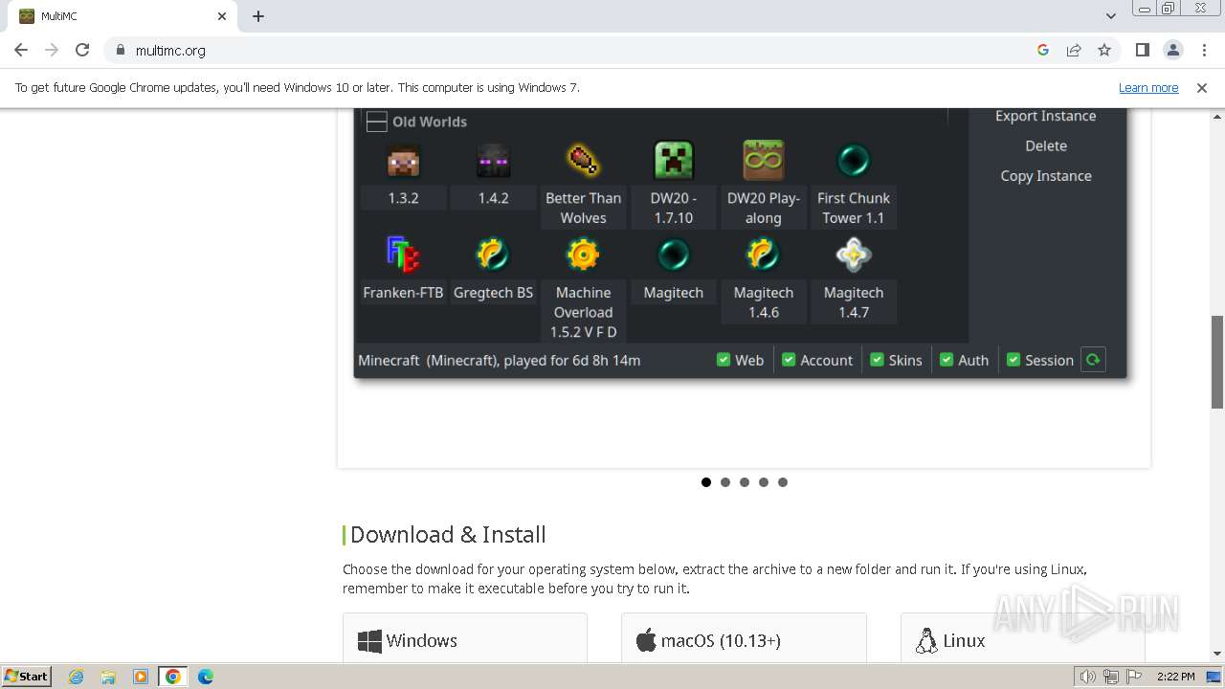
Task: Click Copy Instance in the sidebar
Action: pyautogui.click(x=1045, y=176)
